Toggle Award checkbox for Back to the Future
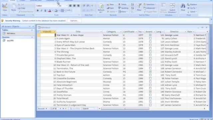Viewport: 213px width, 120px height. tap(150, 72)
